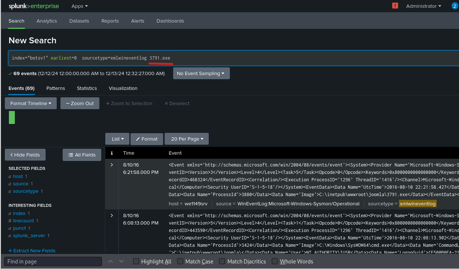Open the punct interesting field
The width and height of the screenshot is (459, 269).
point(19,228)
